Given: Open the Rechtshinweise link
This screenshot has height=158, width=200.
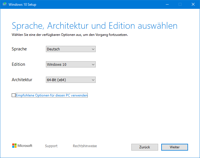Looking at the screenshot, I should click(85, 146).
